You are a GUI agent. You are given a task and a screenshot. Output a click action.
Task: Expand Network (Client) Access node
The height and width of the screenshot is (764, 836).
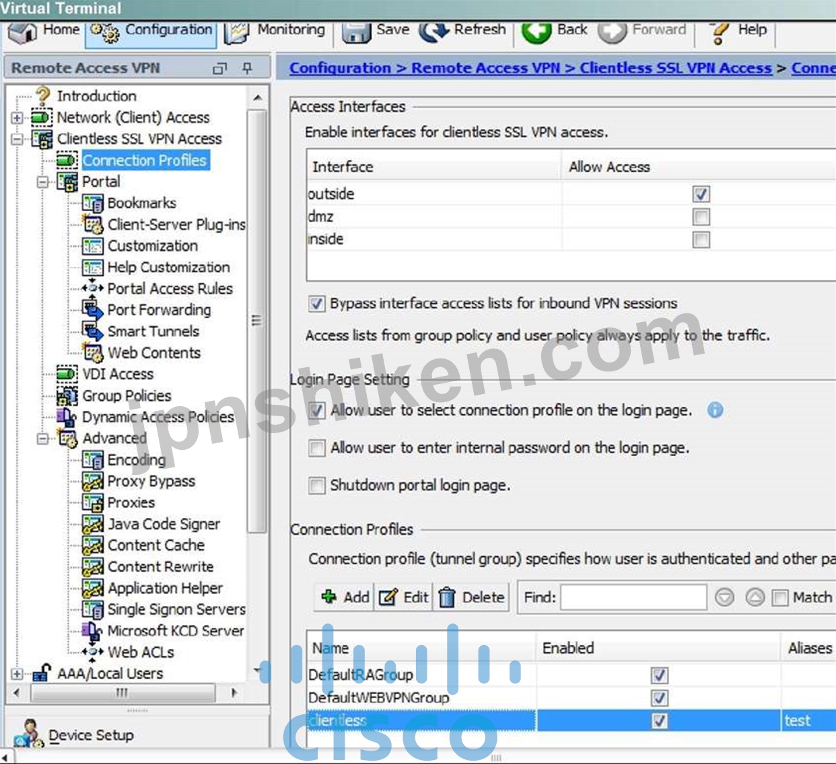coord(17,118)
